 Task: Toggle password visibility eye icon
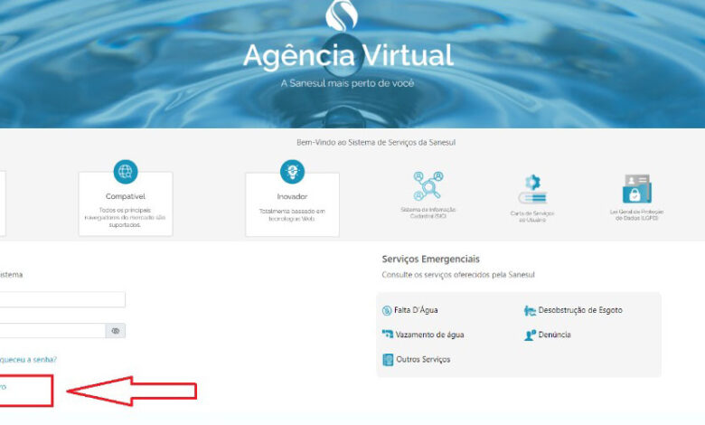(x=116, y=331)
